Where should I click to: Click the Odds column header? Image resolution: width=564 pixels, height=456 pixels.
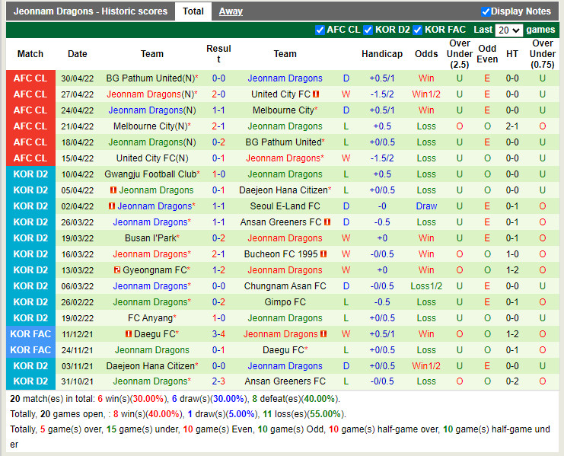pyautogui.click(x=426, y=54)
